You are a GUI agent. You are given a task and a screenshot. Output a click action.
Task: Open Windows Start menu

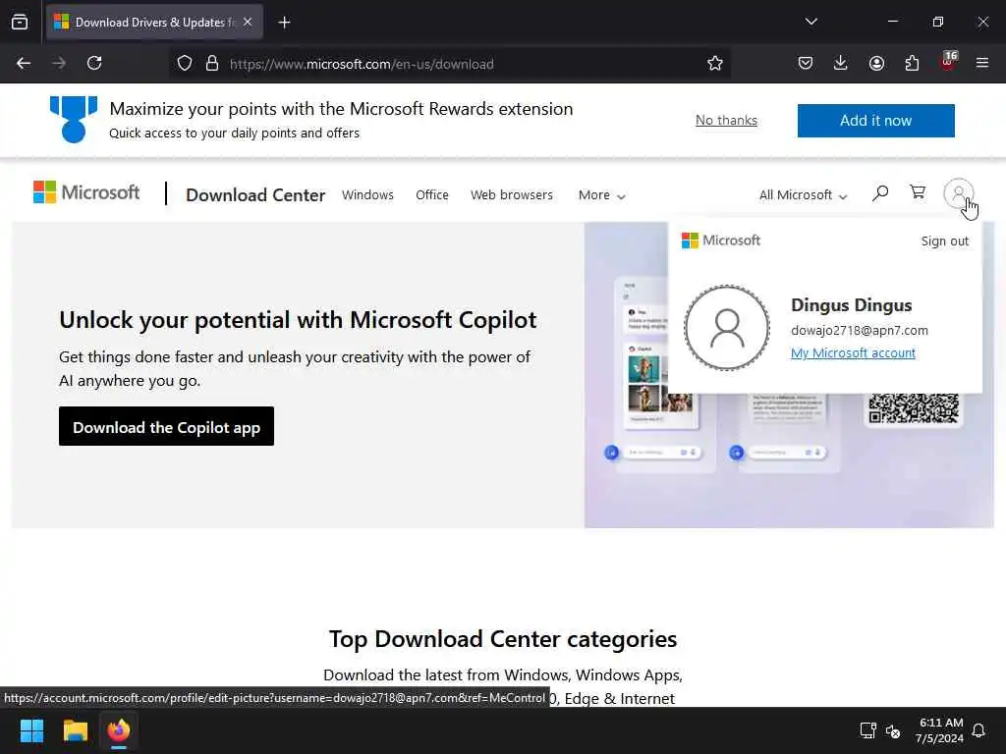pos(31,730)
